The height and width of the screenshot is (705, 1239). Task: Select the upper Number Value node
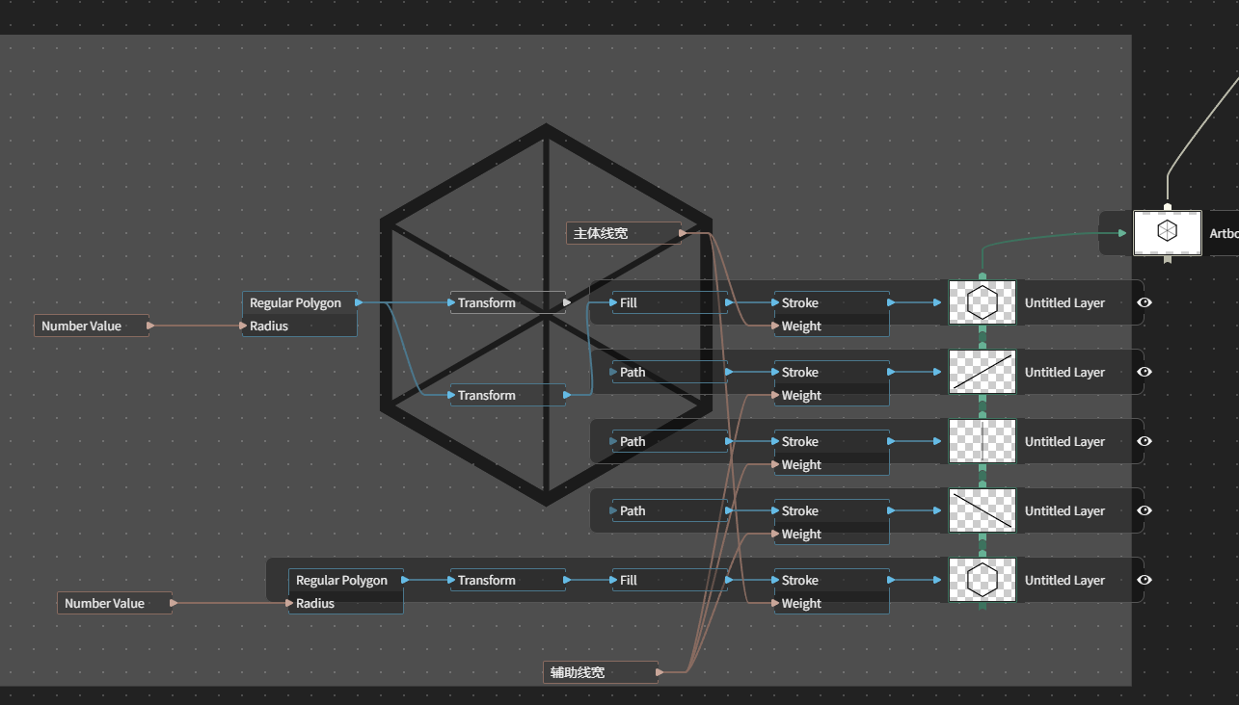point(92,326)
